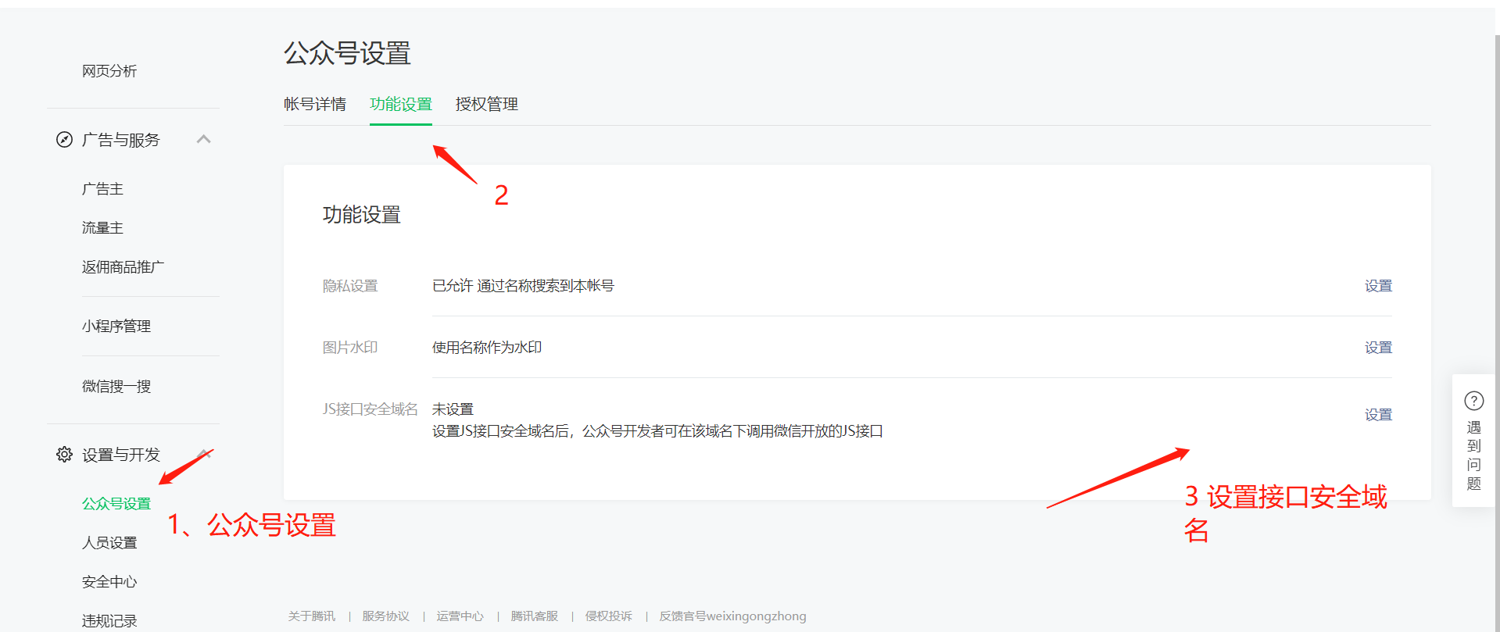Screen dimensions: 1500x632
Task: Click the 广告与服务 section header
Action: coord(121,140)
